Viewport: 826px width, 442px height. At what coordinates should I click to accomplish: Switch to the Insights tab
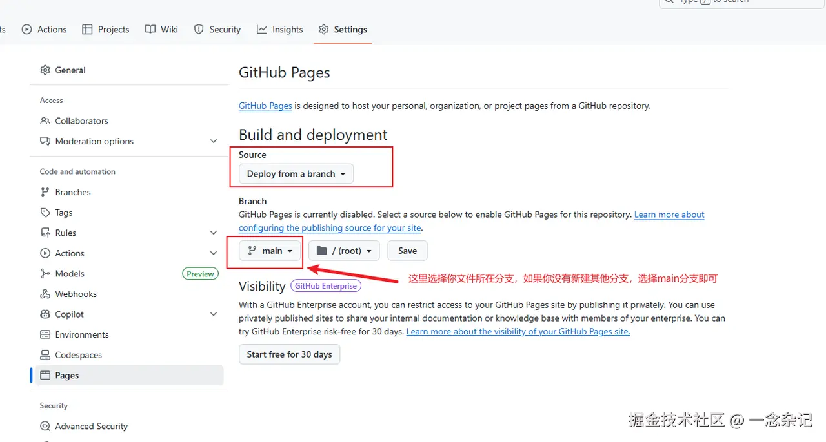pos(279,30)
